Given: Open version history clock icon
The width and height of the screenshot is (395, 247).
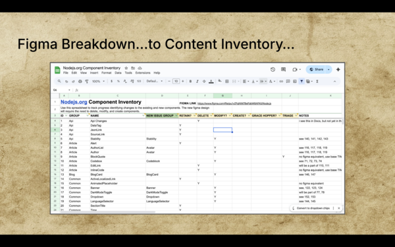Looking at the screenshot, I should pyautogui.click(x=273, y=70).
